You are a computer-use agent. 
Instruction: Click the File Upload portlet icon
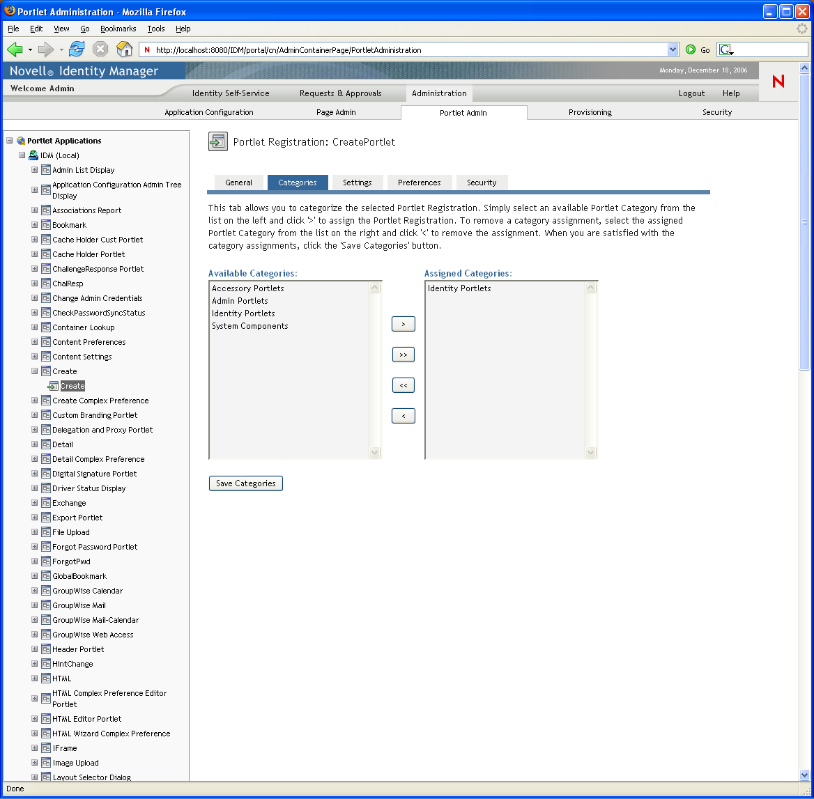(x=46, y=532)
